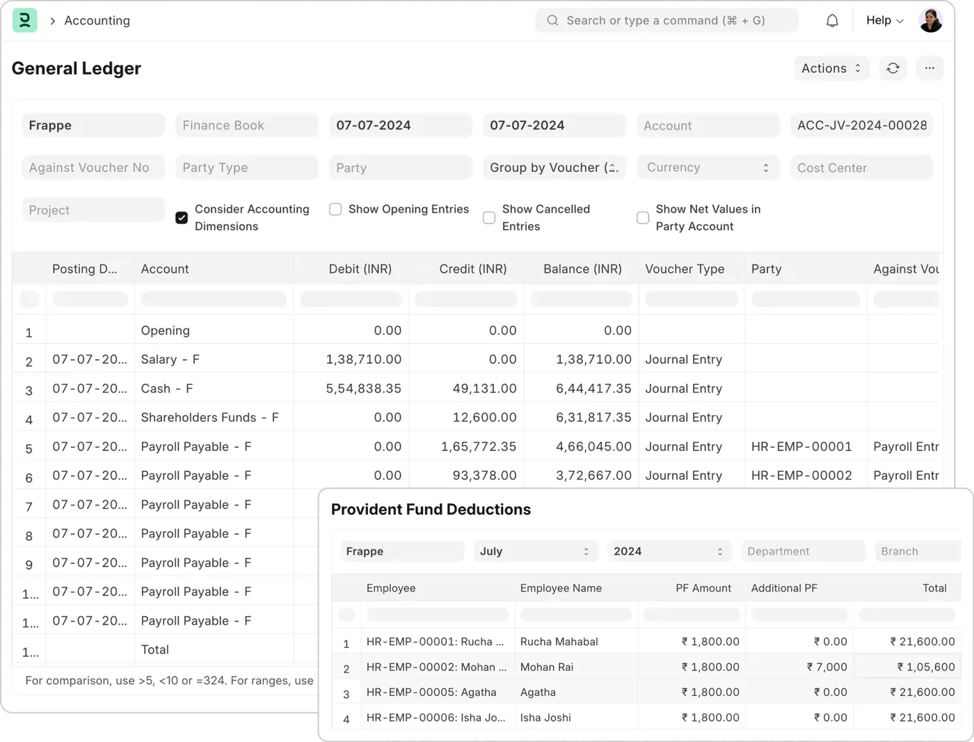The height and width of the screenshot is (742, 974).
Task: Enable Show Opening Entries checkbox
Action: pos(335,210)
